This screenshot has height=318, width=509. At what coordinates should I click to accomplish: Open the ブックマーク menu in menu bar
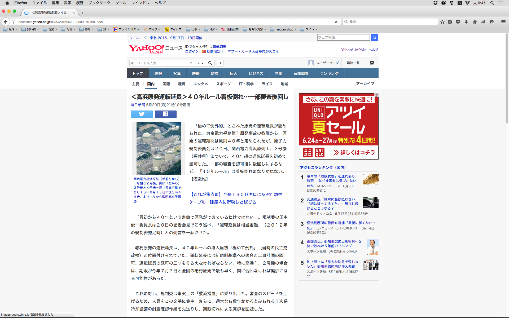point(99,3)
